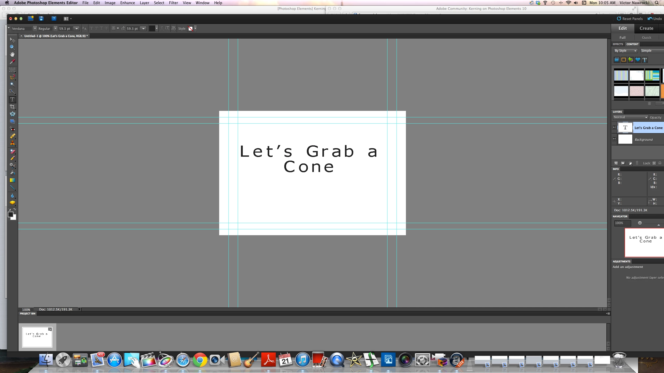Click the Hand tool

coord(12,54)
